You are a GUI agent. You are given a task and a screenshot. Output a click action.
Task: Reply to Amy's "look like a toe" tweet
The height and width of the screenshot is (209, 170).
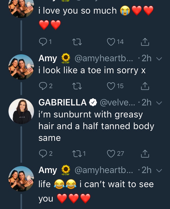tap(42, 86)
